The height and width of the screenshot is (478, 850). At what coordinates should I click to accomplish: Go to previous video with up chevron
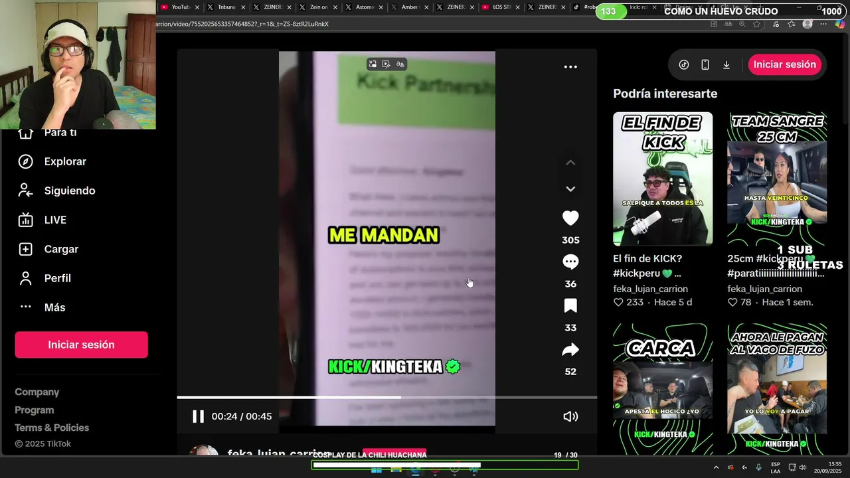click(x=570, y=163)
